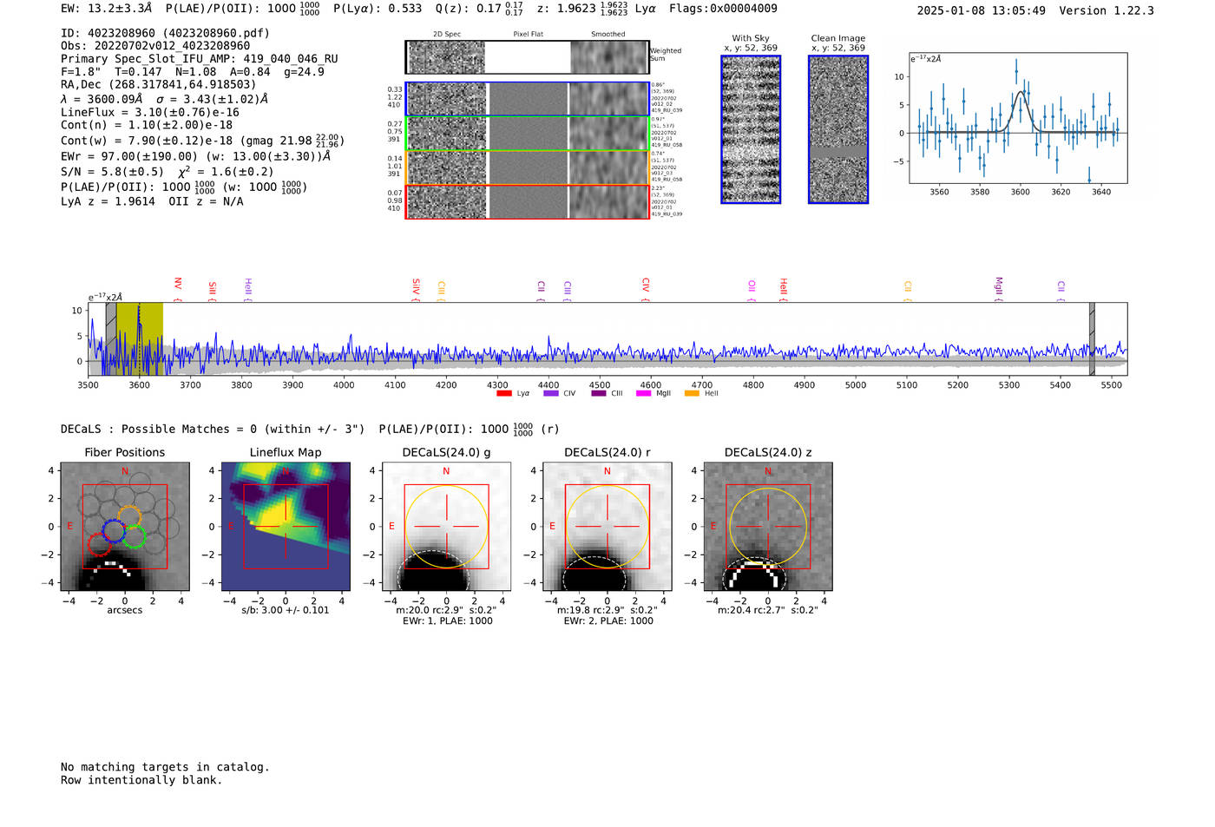Click 'No matching targets in catalog.' text

click(165, 767)
